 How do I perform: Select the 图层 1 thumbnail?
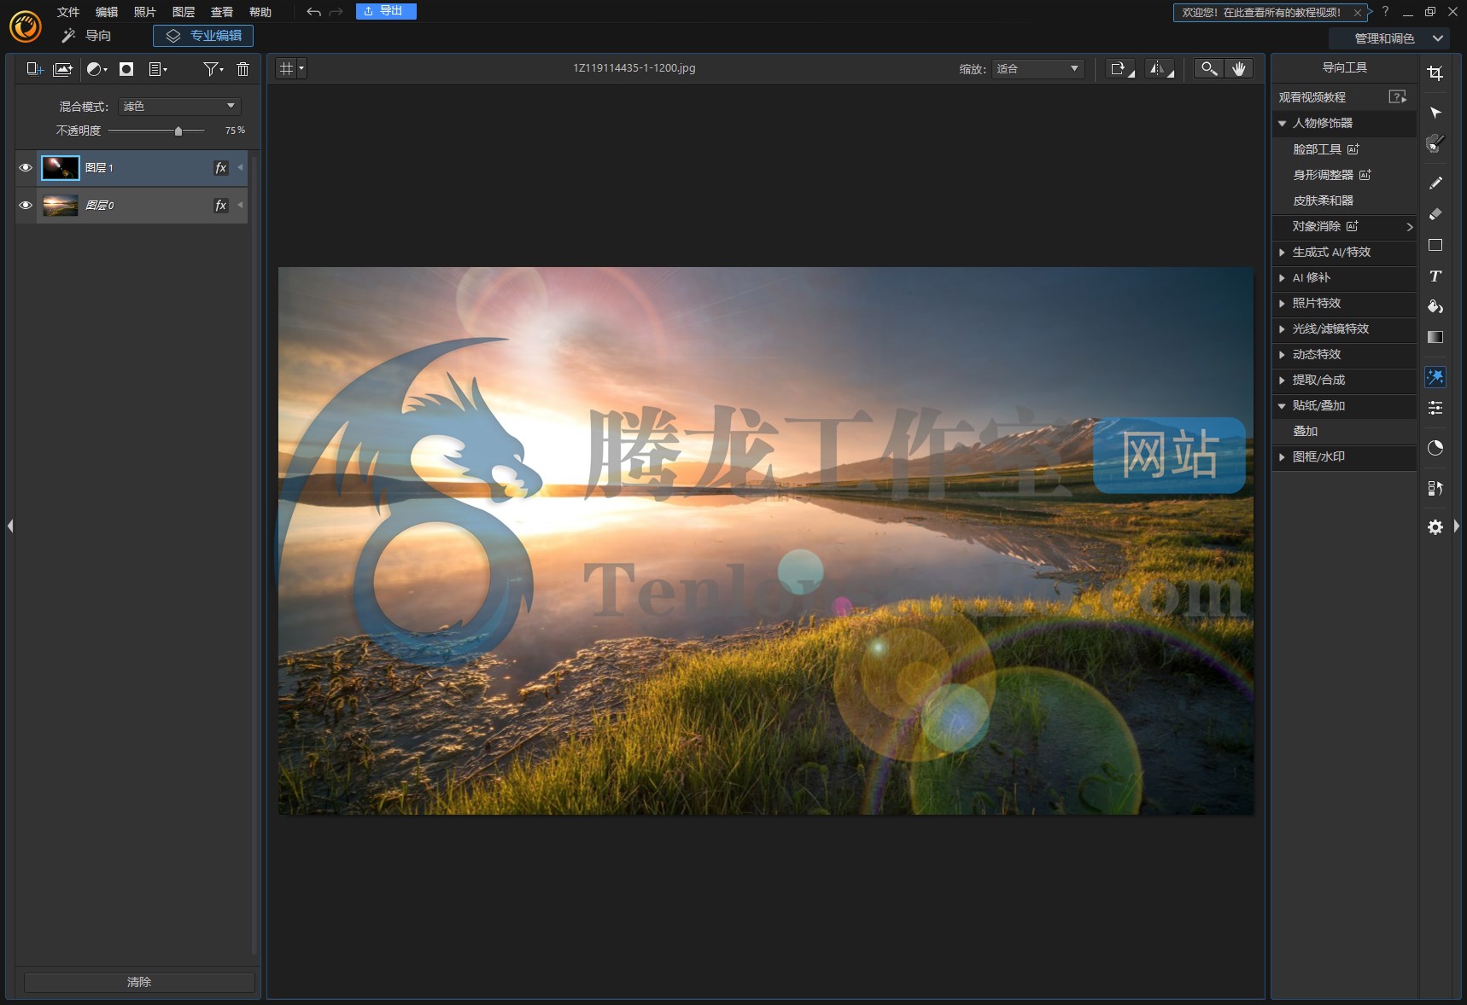61,168
